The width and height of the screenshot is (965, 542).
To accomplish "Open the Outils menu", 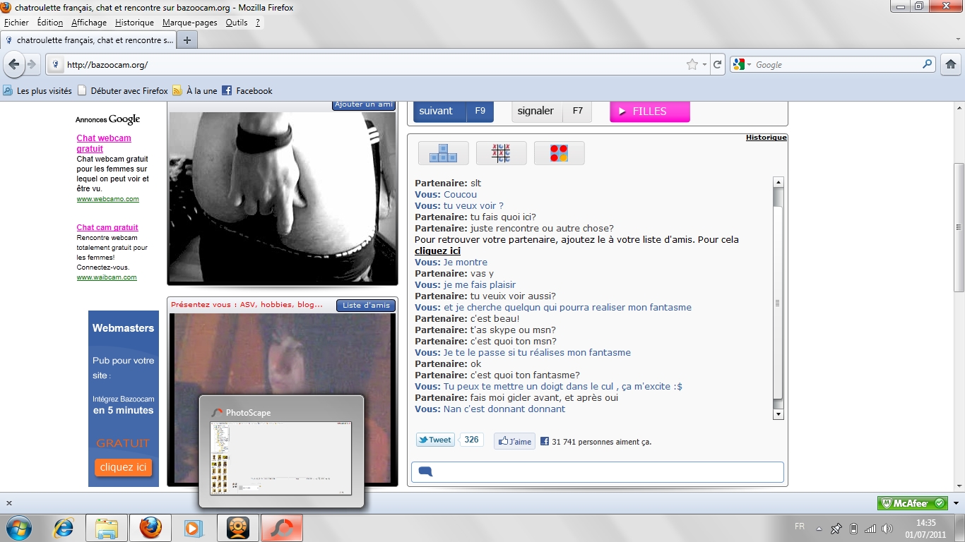I will 236,23.
